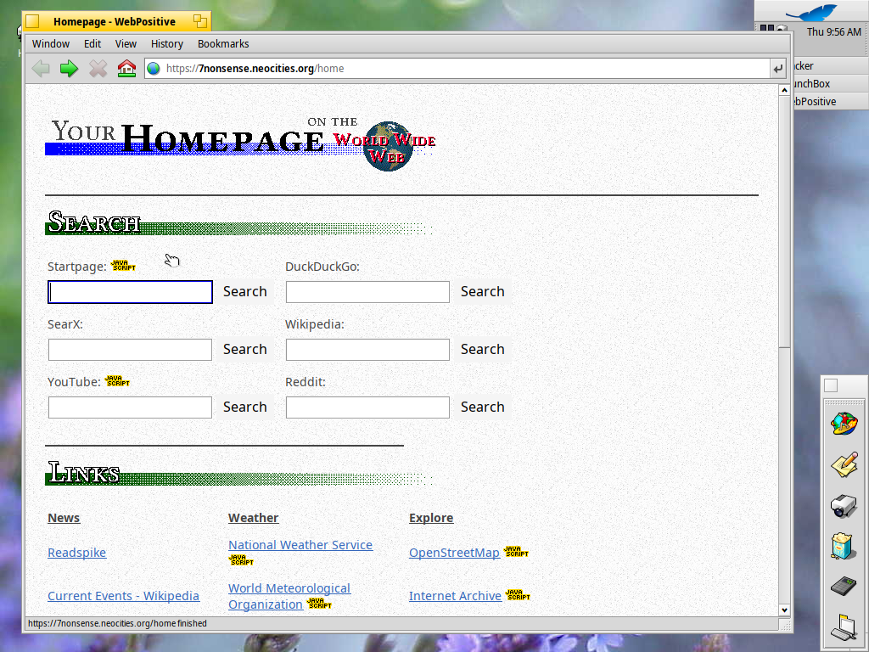Switch to WebPositive entry in the Deskbar

[x=830, y=102]
